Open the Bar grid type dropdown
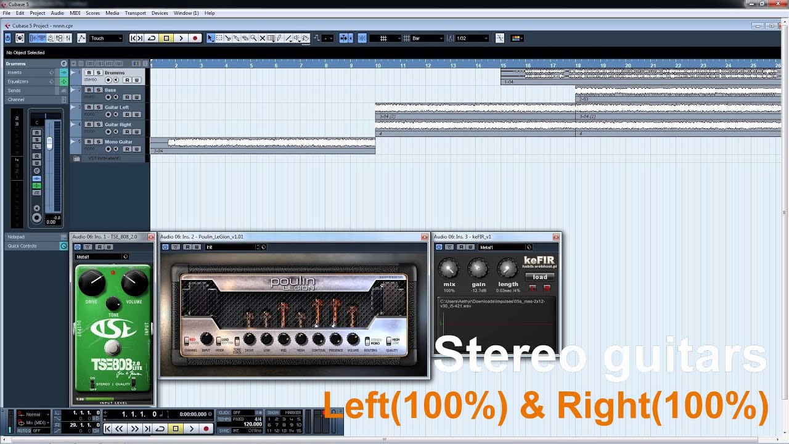789x444 pixels. pos(427,38)
